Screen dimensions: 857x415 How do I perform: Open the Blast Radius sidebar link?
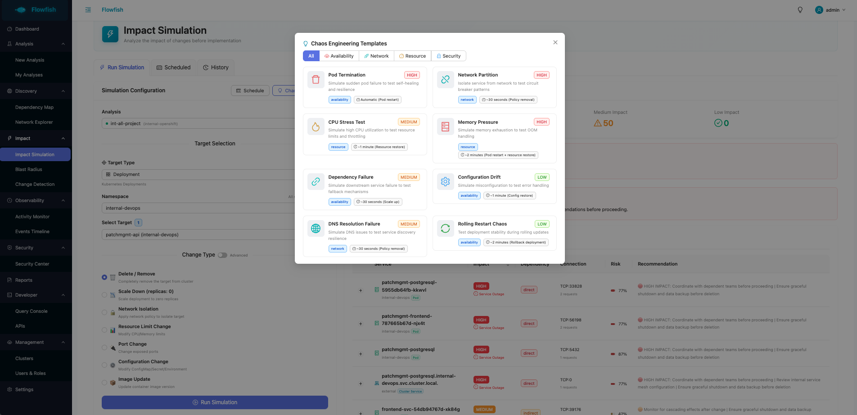(x=29, y=169)
